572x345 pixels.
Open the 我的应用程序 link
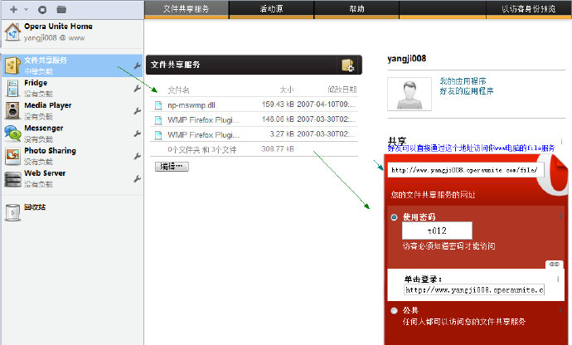click(463, 81)
